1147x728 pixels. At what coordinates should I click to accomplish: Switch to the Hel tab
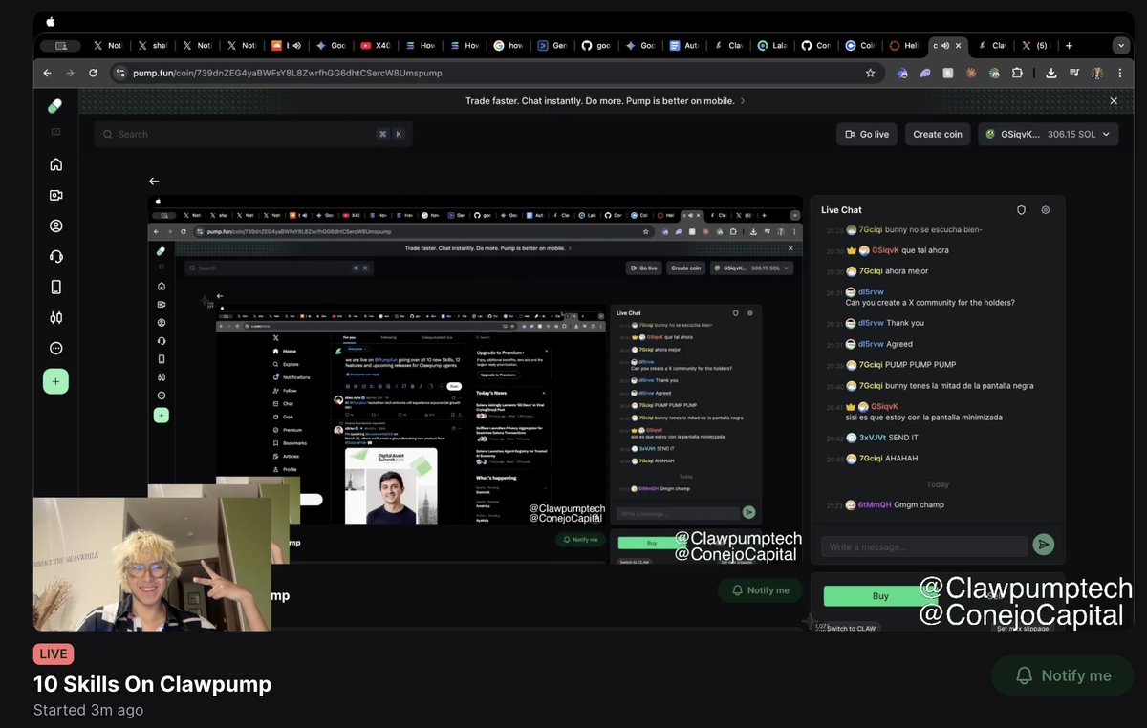(x=906, y=45)
